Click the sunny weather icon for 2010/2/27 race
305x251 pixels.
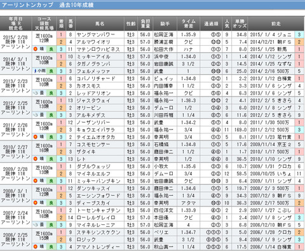[36, 159]
